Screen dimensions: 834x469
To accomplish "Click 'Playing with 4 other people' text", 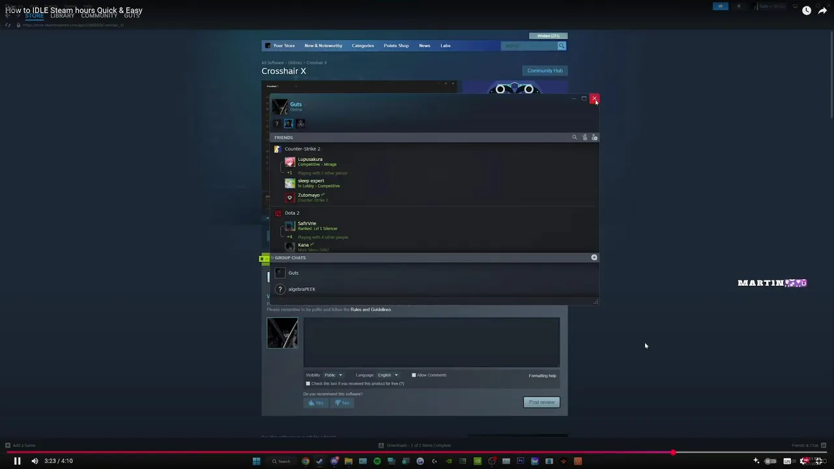I will (323, 237).
